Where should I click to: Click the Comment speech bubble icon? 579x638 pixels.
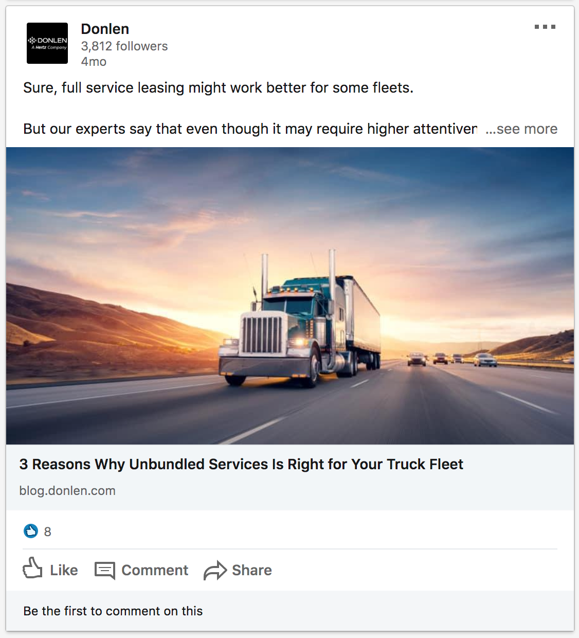pyautogui.click(x=105, y=571)
